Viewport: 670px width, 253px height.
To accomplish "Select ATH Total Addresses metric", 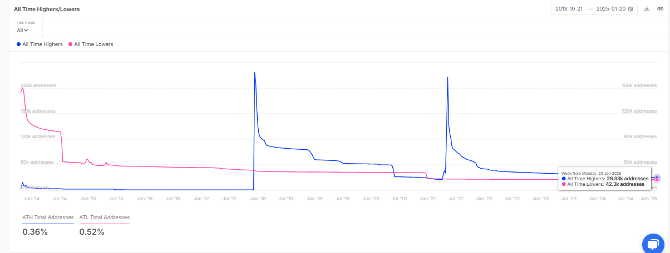I will pyautogui.click(x=48, y=217).
